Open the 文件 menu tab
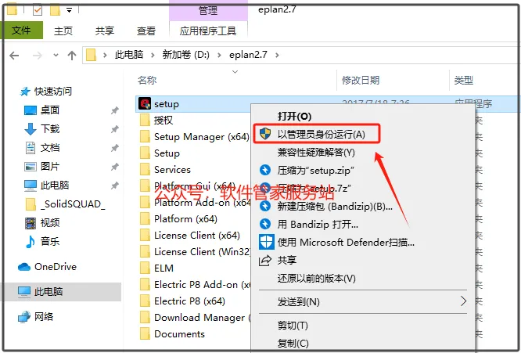Viewport: 521px width, 353px height. pyautogui.click(x=21, y=31)
